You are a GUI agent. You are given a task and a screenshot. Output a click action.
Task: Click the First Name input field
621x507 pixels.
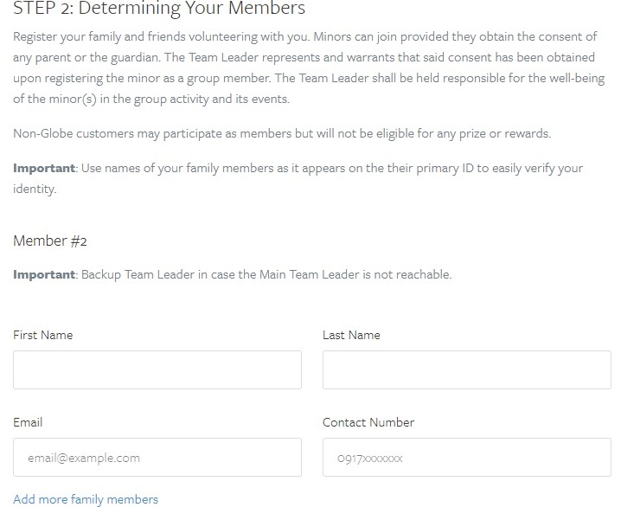157,369
